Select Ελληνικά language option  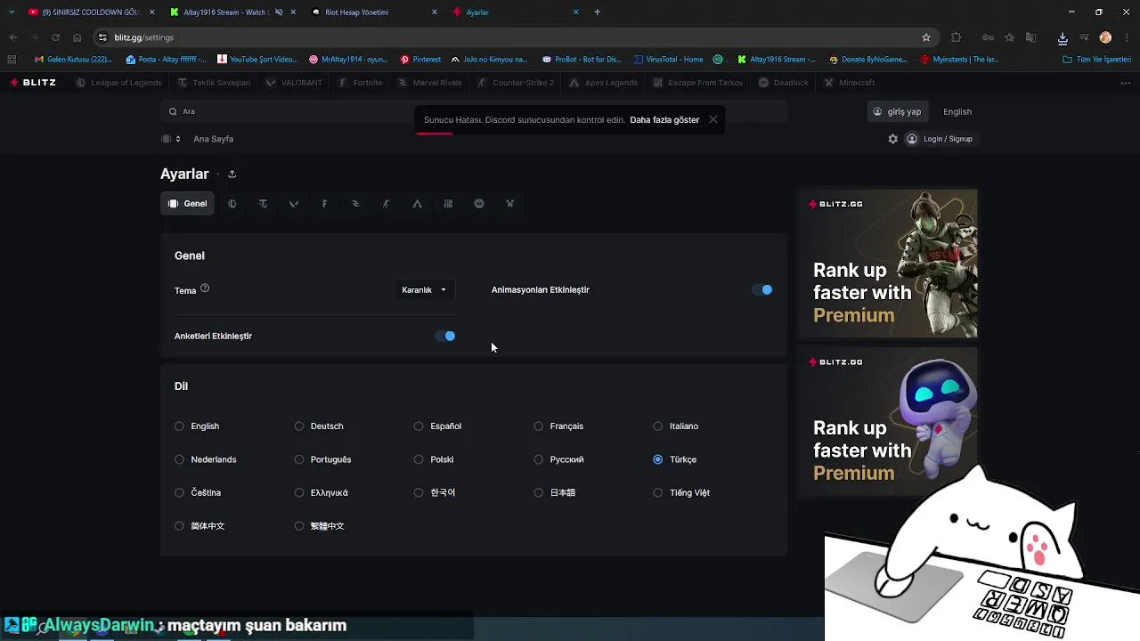click(x=322, y=492)
